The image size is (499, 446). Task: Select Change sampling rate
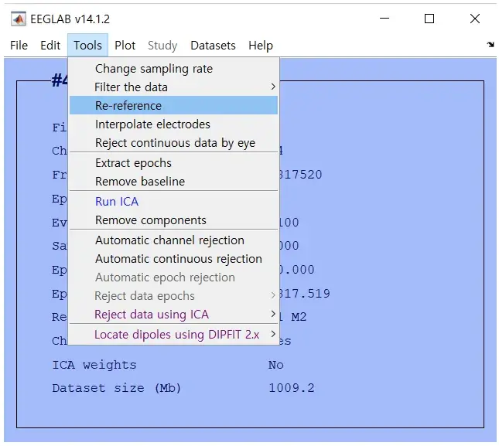(x=153, y=69)
